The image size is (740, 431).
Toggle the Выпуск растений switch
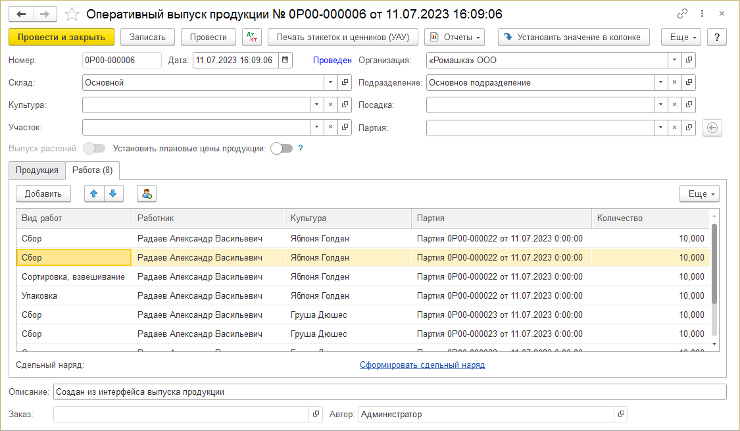94,149
